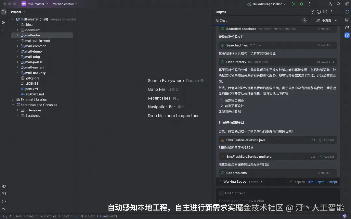Expand the Working Space section

click(x=220, y=181)
